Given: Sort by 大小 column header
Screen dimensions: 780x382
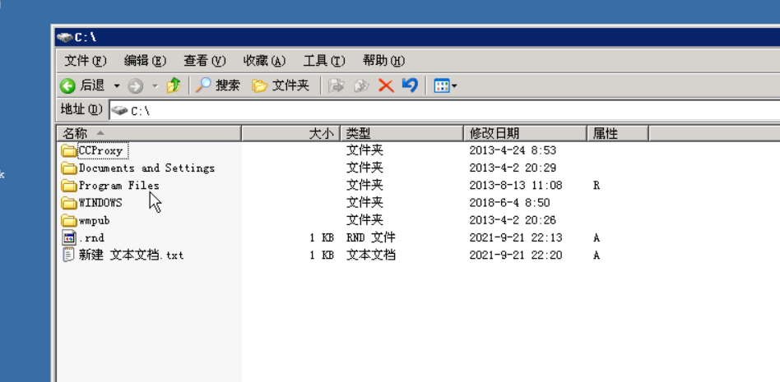Looking at the screenshot, I should click(291, 133).
